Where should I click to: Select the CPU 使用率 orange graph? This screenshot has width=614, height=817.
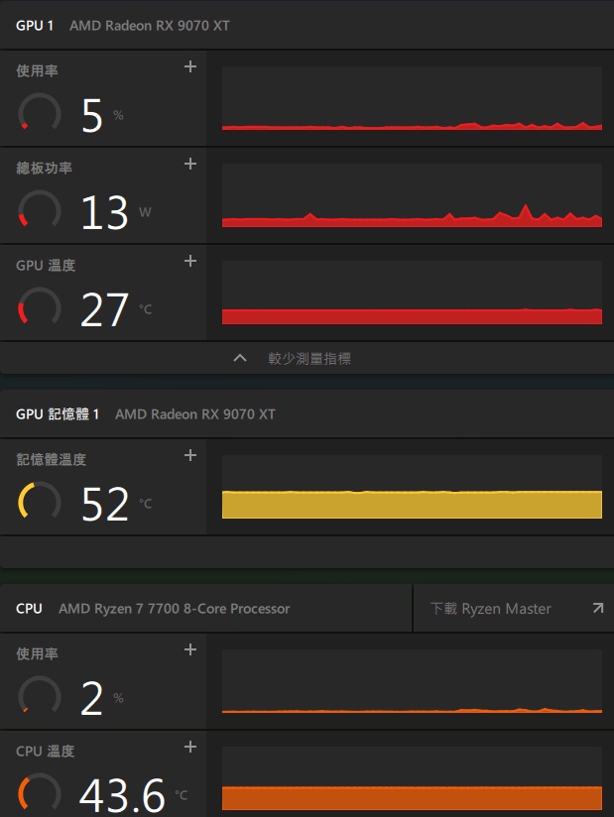coord(412,681)
